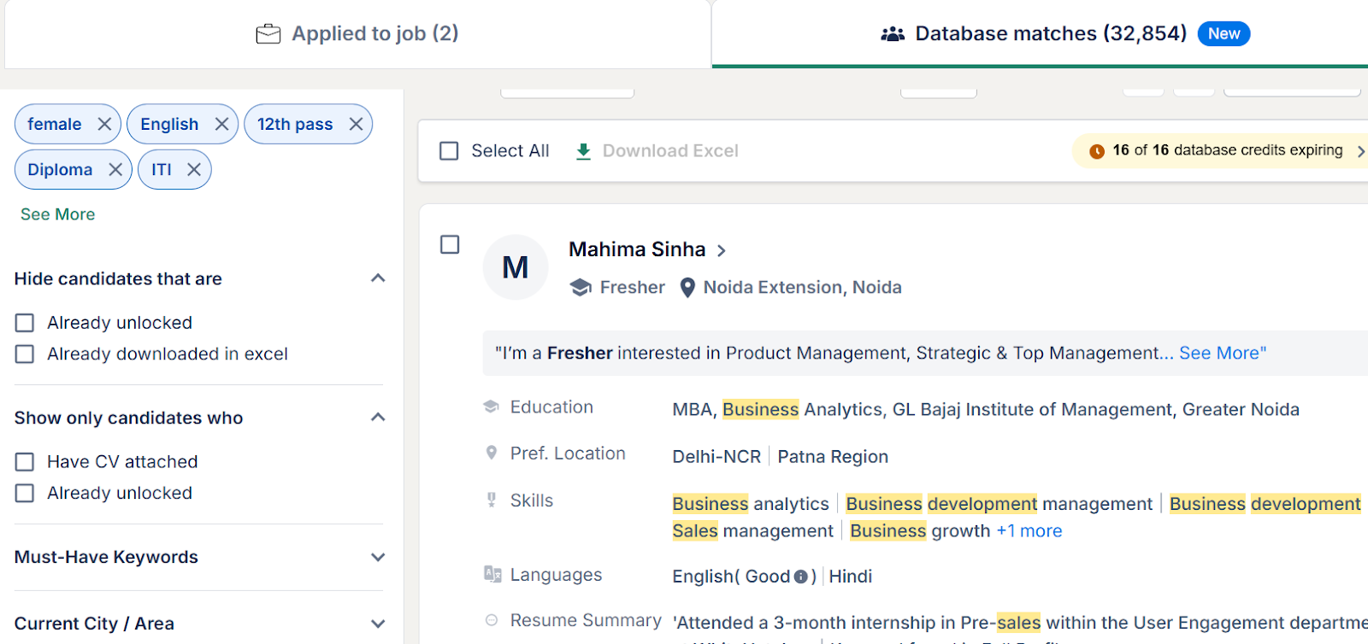Screen dimensions: 1368x644
Task: Collapse Hide candidates that are section
Action: 378,278
